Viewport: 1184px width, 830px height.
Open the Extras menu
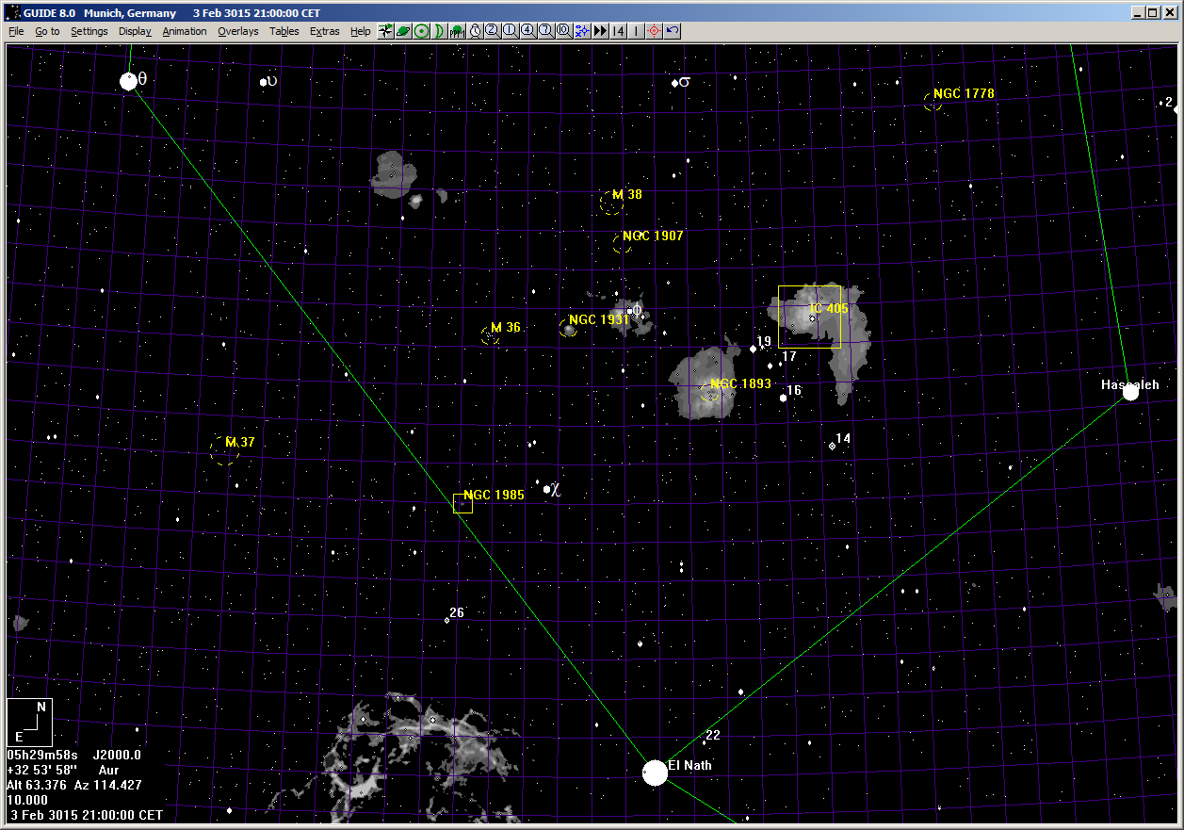coord(325,31)
